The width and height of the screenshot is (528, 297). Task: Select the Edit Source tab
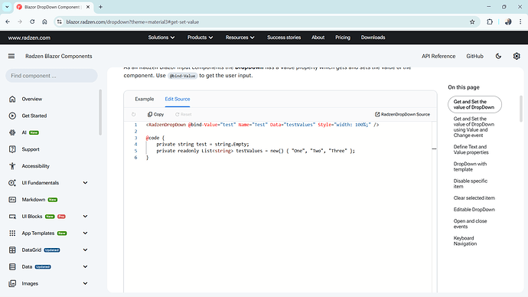coord(178,99)
